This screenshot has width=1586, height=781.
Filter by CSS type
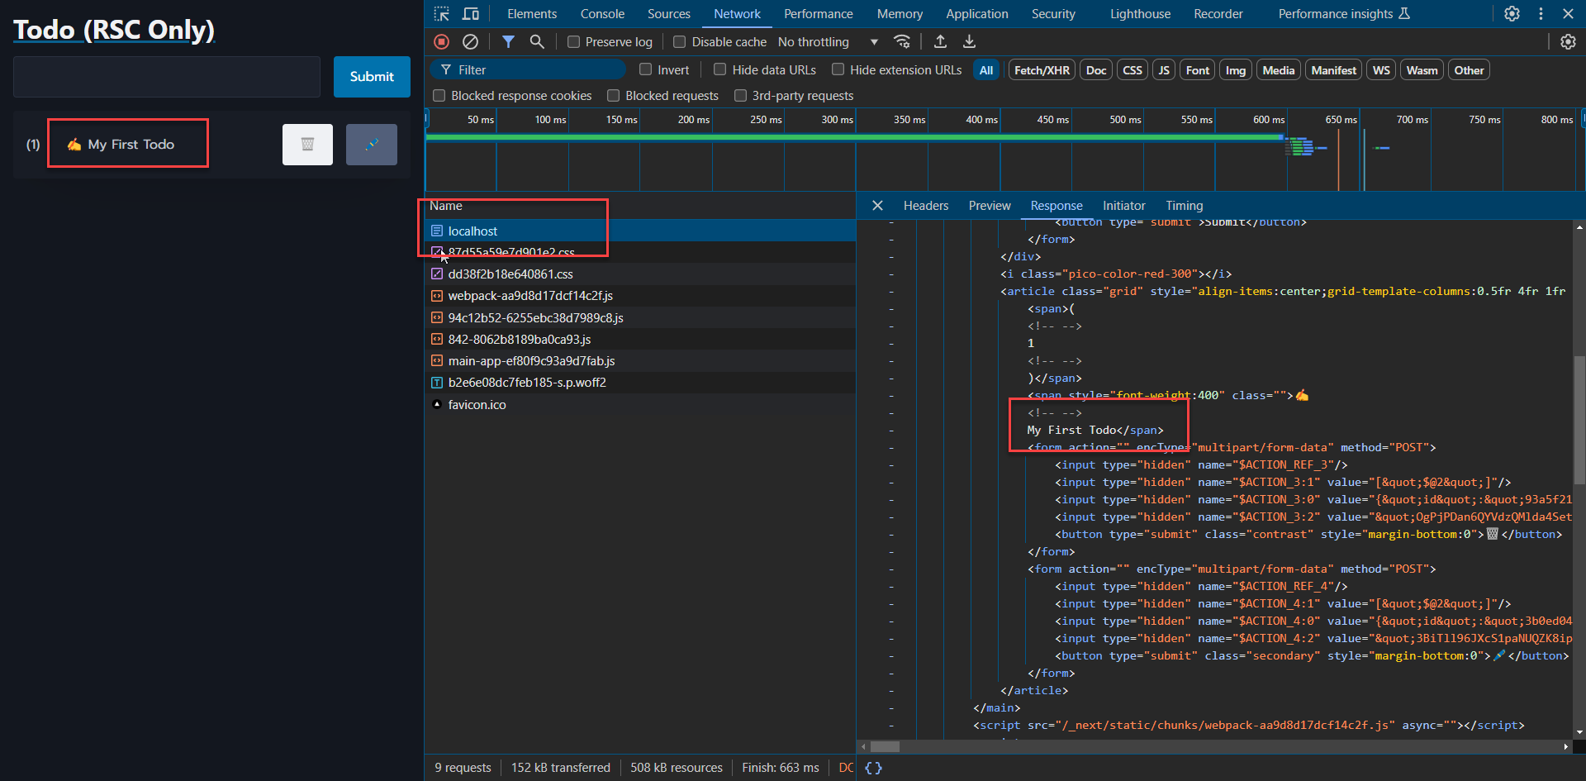click(x=1133, y=70)
